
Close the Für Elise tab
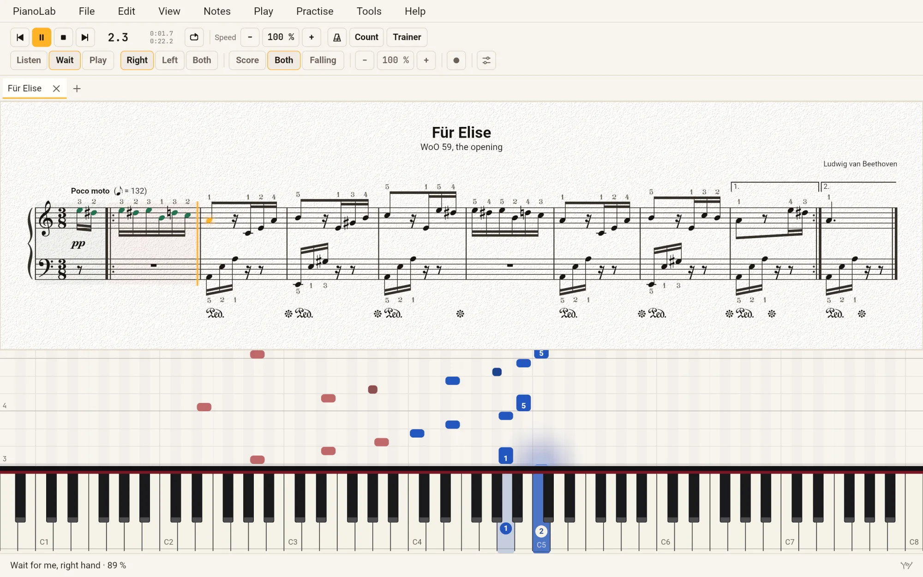[56, 89]
